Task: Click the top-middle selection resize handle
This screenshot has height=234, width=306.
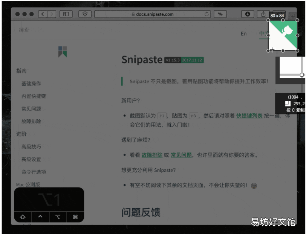Action: coord(283,20)
